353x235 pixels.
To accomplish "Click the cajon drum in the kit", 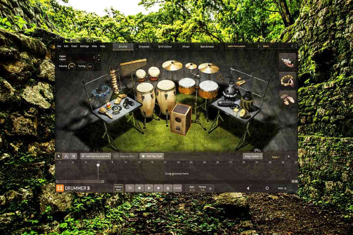I will pyautogui.click(x=181, y=118).
